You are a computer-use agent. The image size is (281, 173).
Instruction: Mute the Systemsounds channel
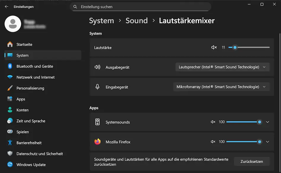pos(213,122)
